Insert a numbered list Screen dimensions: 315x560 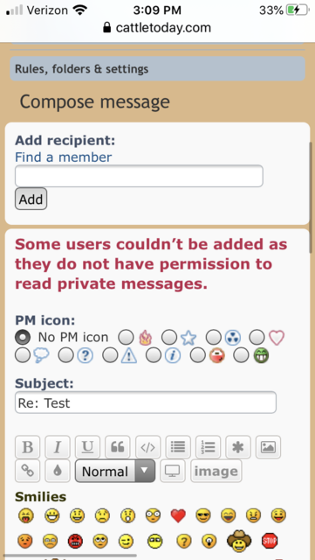coord(208,447)
